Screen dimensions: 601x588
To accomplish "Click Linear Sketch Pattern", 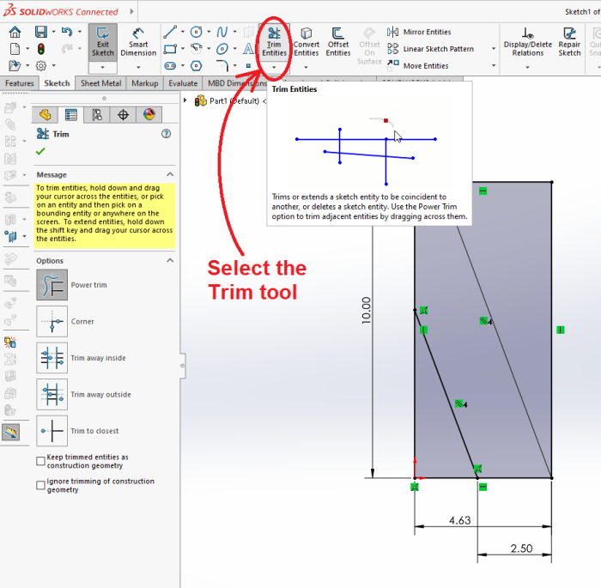I will (x=430, y=49).
